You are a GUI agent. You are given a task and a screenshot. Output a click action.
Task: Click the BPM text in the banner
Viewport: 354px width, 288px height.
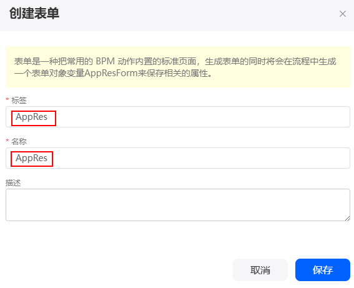[106, 61]
